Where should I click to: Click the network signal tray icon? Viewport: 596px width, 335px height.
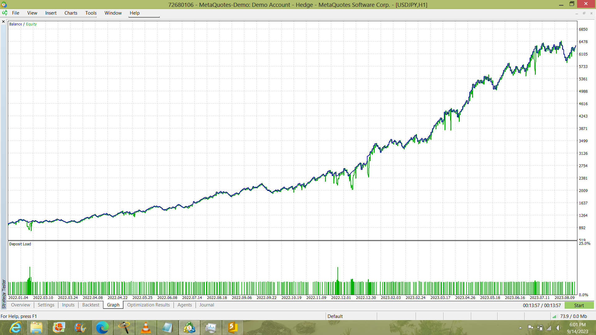[549, 328]
